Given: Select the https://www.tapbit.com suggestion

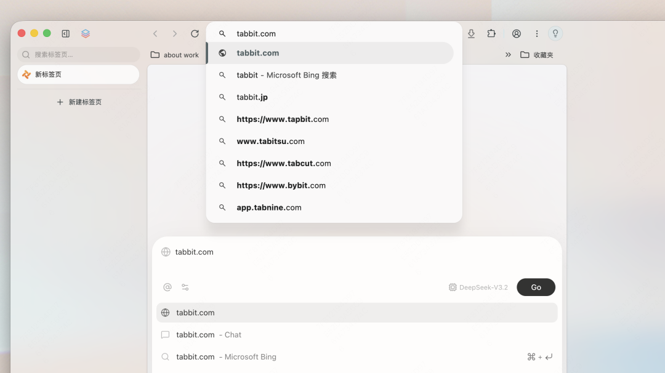Looking at the screenshot, I should pyautogui.click(x=331, y=119).
